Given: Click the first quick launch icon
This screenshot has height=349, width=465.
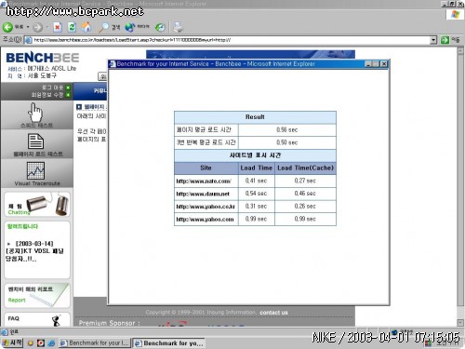Looking at the screenshot, I should 31,343.
